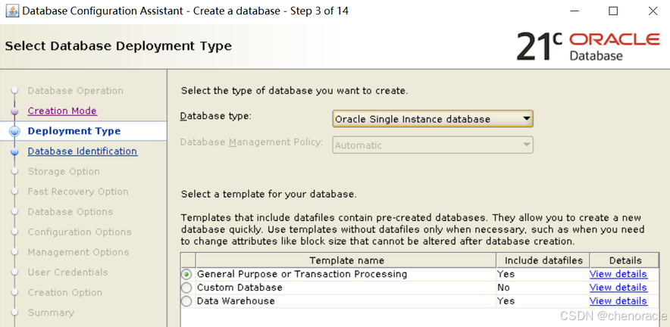Click the Template name column header
The image size is (670, 327).
(x=346, y=260)
